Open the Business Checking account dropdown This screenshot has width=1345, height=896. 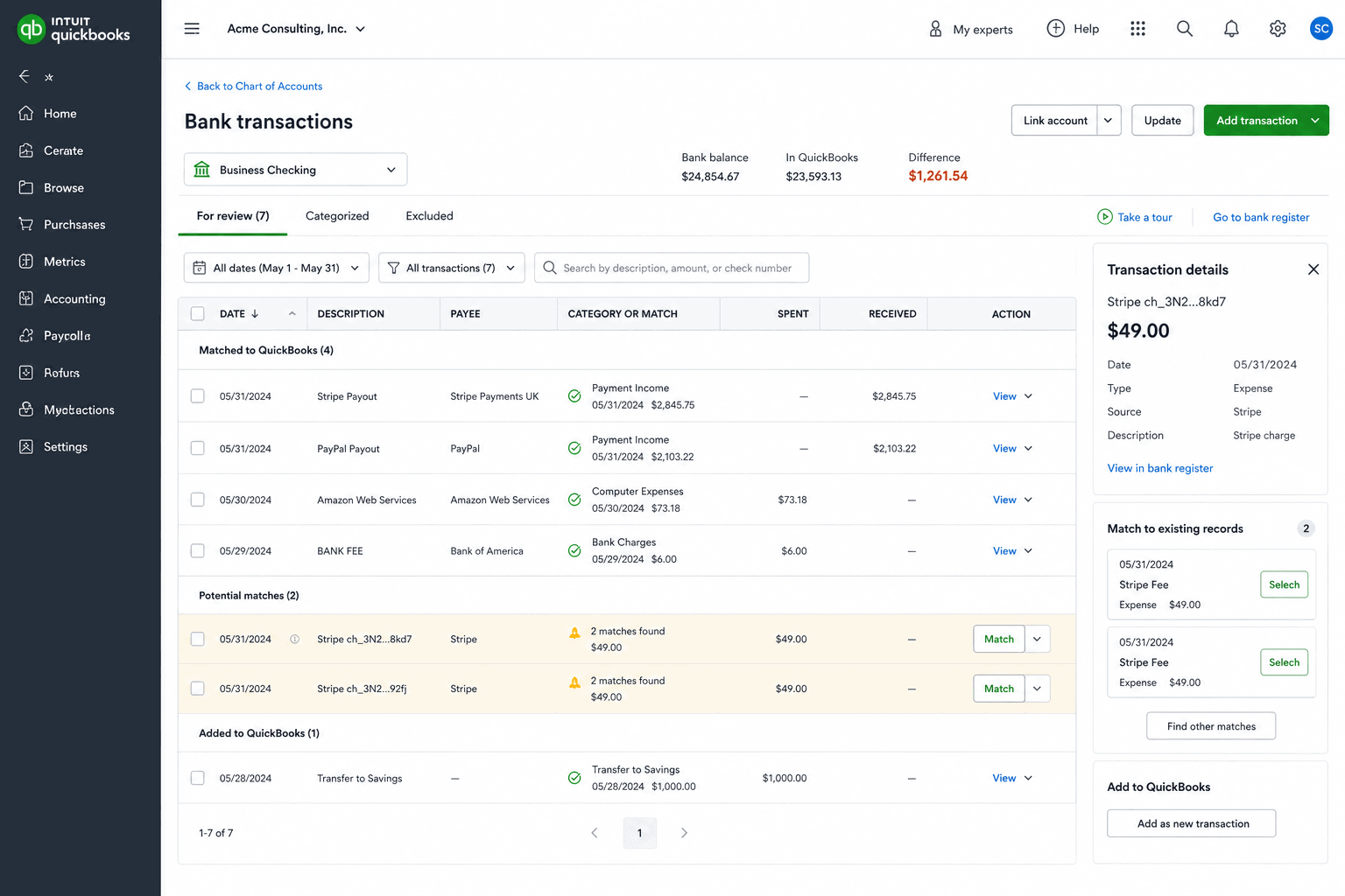(x=295, y=170)
